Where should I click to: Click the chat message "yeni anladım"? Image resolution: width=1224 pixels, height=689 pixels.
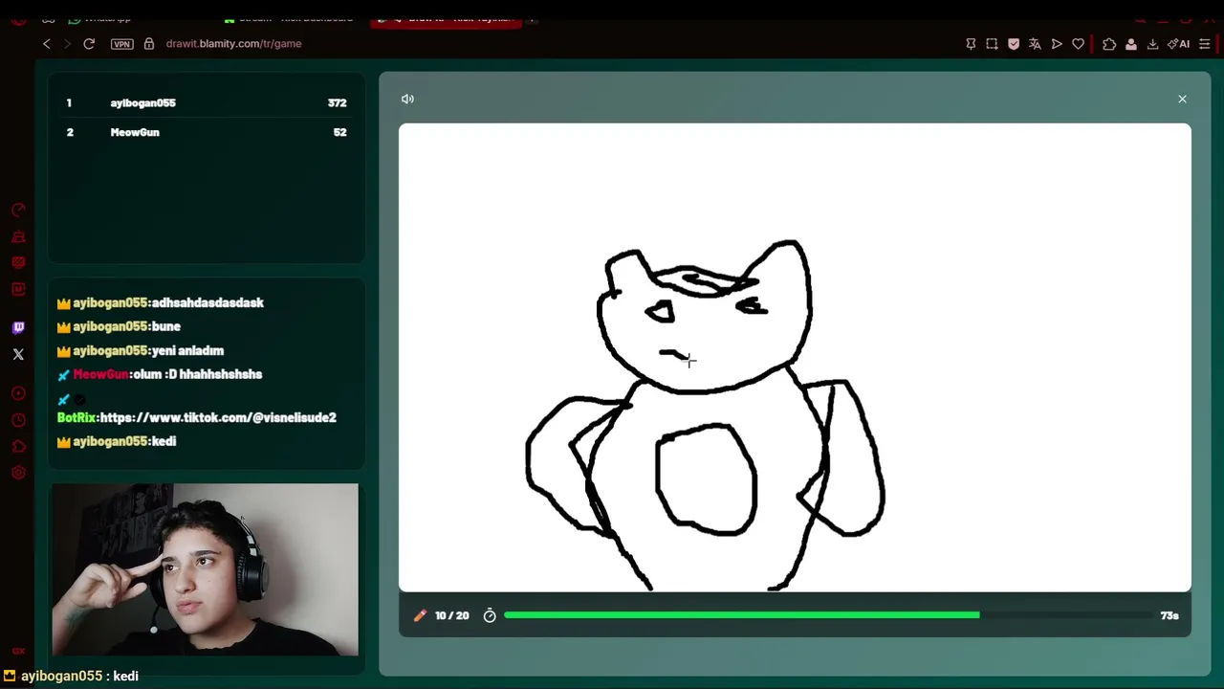(x=188, y=350)
